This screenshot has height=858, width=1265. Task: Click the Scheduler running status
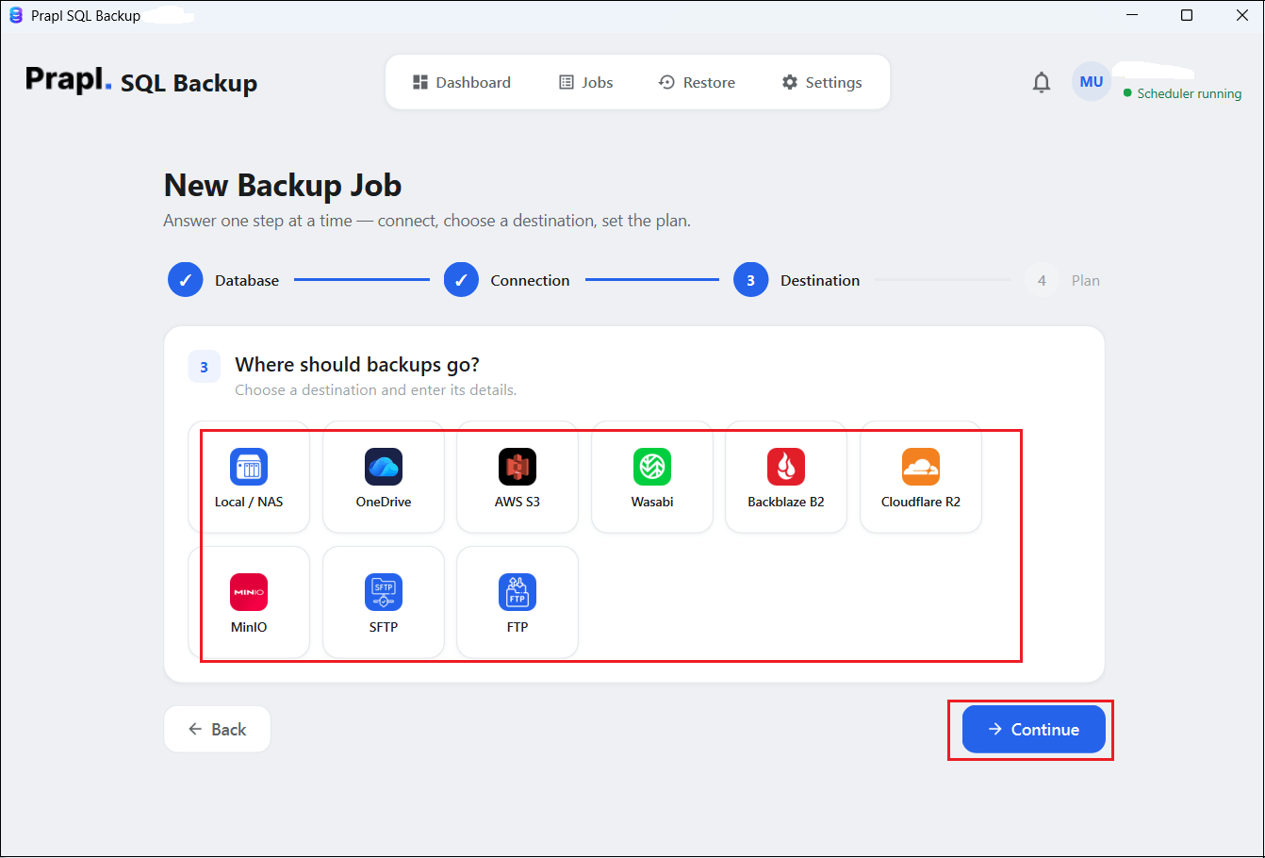tap(1182, 93)
